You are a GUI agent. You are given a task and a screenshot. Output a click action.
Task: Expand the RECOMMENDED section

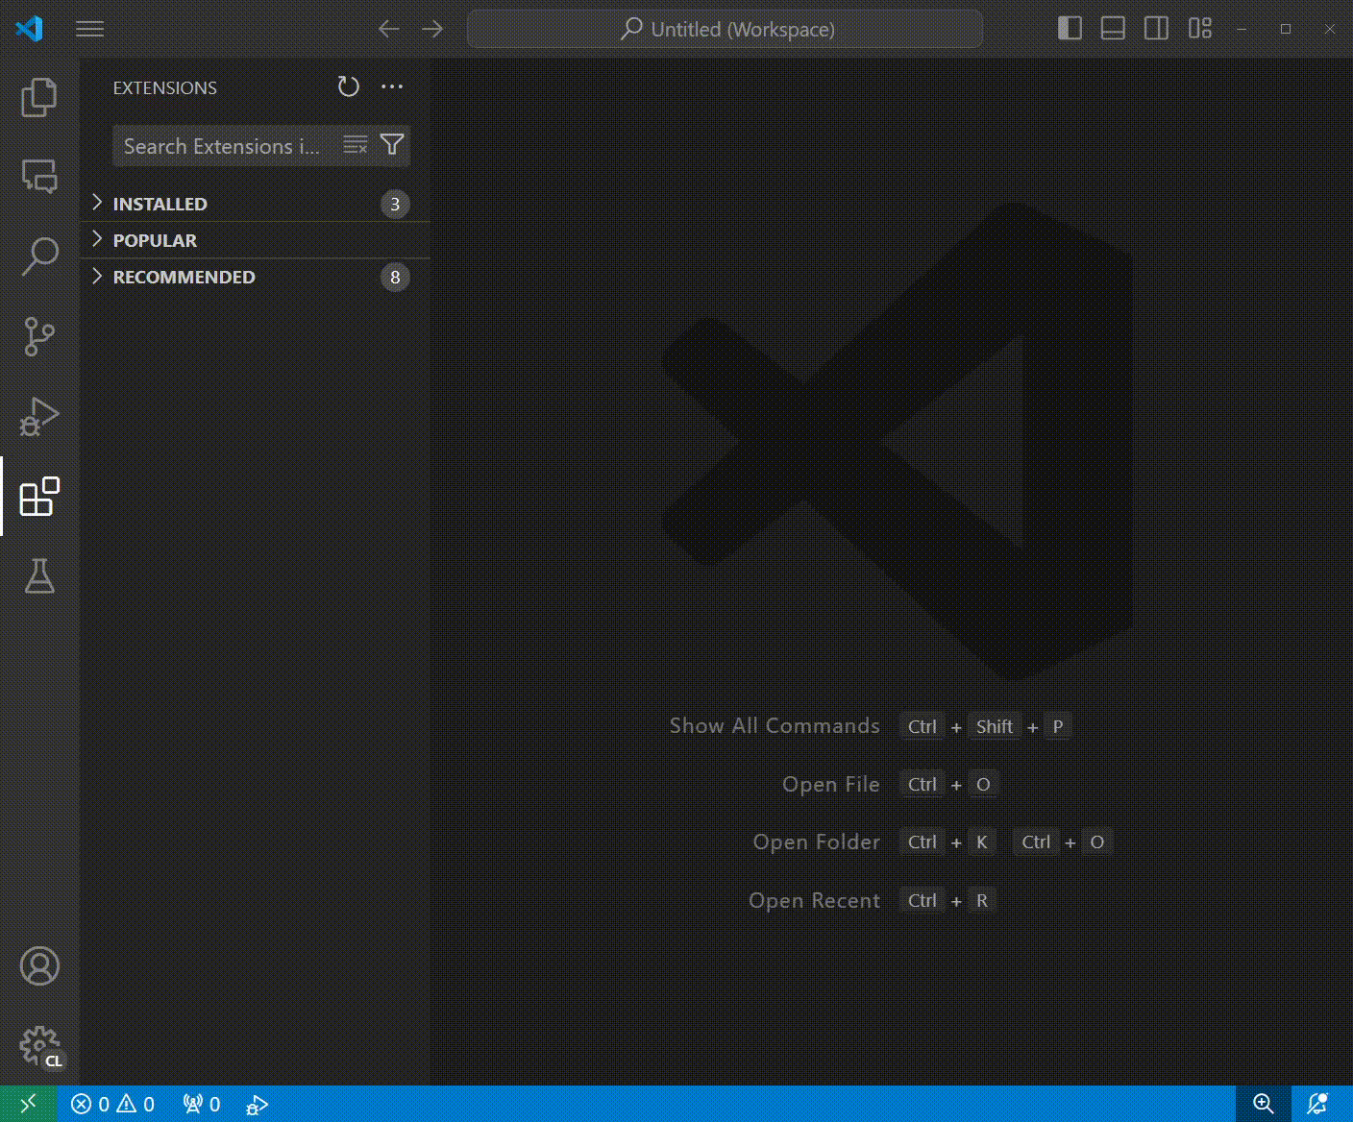coord(255,277)
